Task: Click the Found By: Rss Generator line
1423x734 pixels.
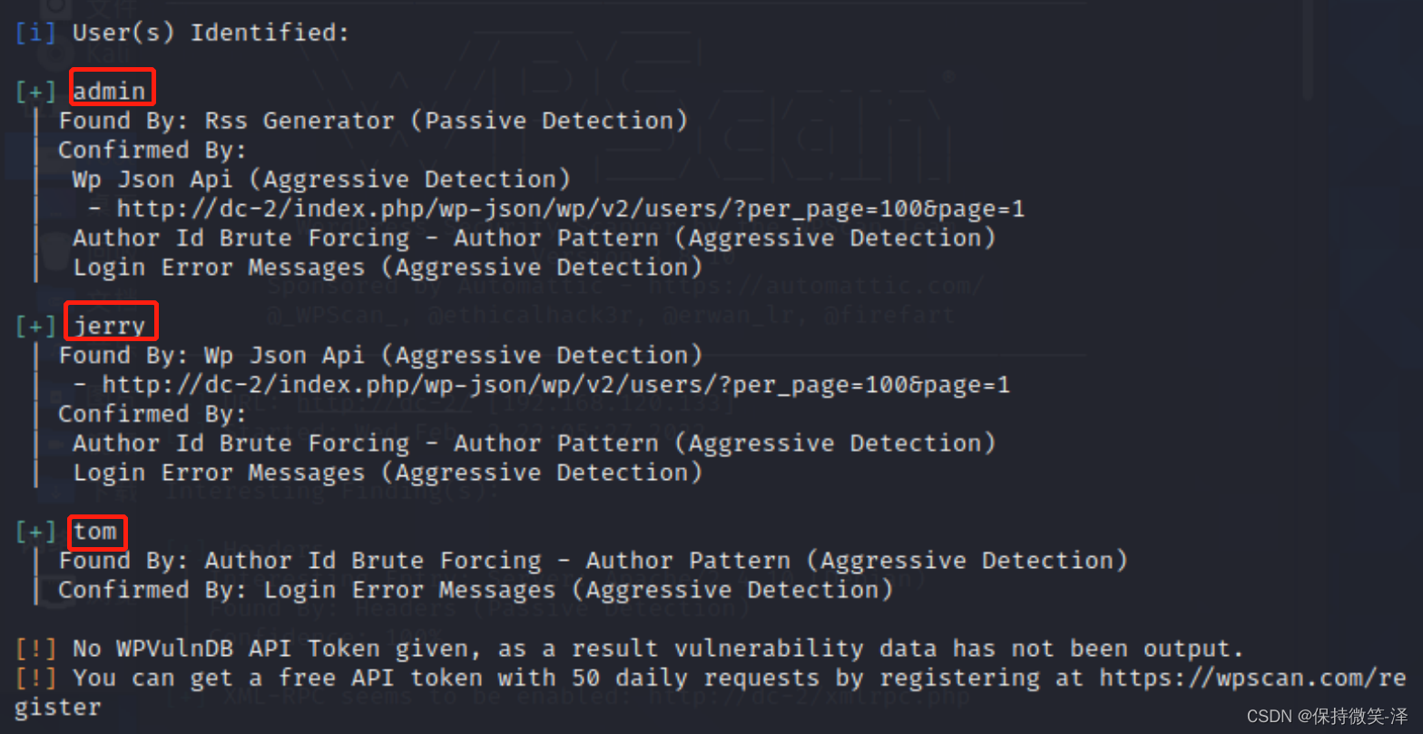Action: coord(373,121)
